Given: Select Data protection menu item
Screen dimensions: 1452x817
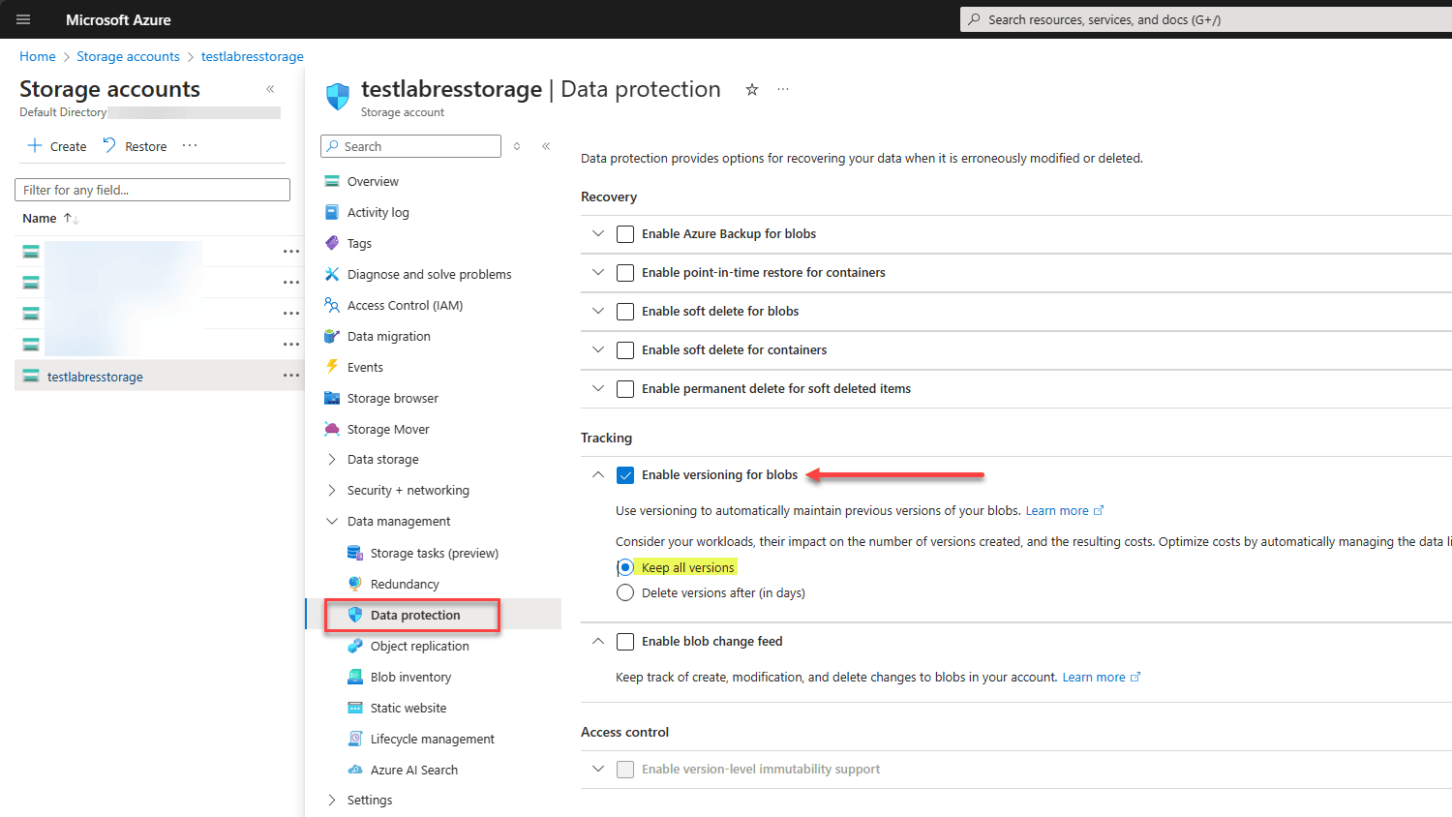Looking at the screenshot, I should 415,615.
